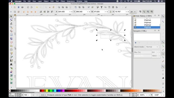Toggle width-height ratio lock
Screen dimensions: 174x98
[110, 12]
